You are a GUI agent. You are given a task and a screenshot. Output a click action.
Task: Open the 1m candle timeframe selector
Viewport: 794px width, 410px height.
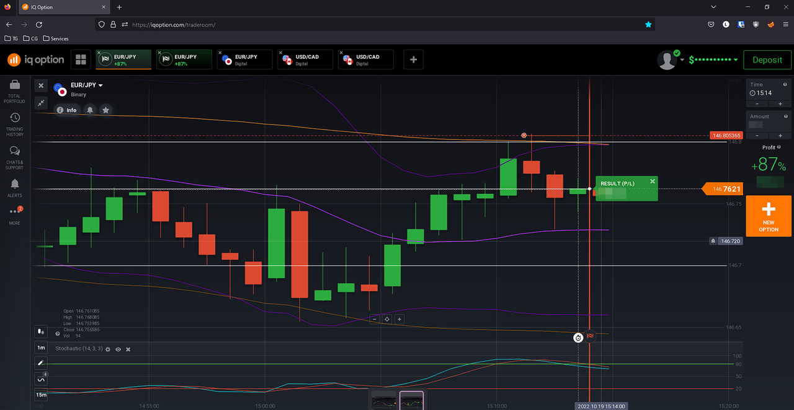pyautogui.click(x=41, y=347)
